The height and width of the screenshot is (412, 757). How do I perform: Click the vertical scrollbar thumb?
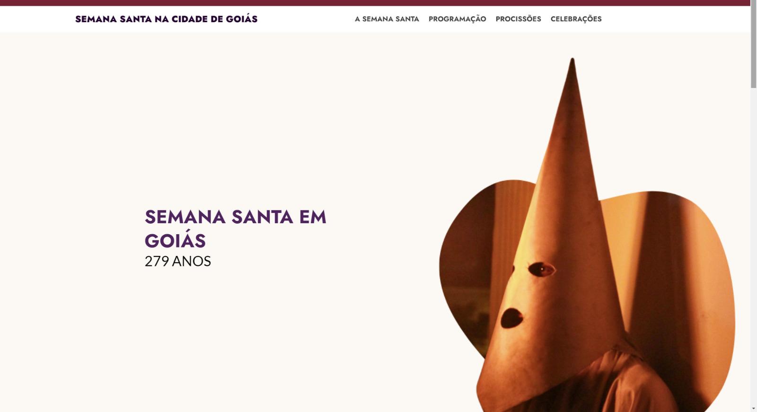point(753,44)
